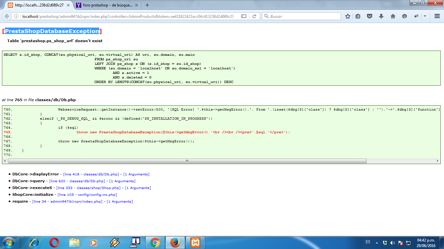
Task: Reload the current page
Action: click(254, 16)
